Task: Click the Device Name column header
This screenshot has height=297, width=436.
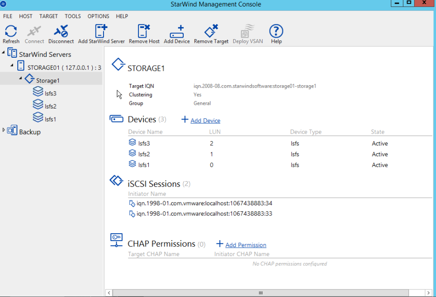Action: tap(145, 132)
